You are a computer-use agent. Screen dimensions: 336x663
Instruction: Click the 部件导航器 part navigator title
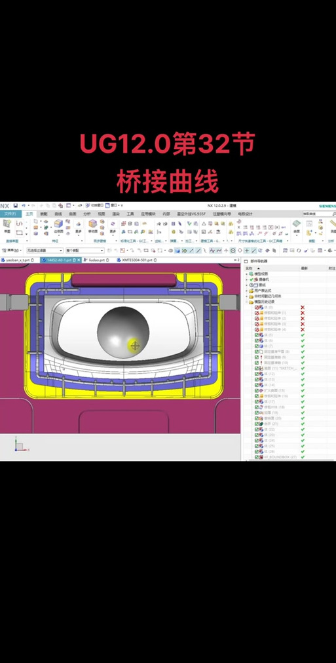(259, 261)
